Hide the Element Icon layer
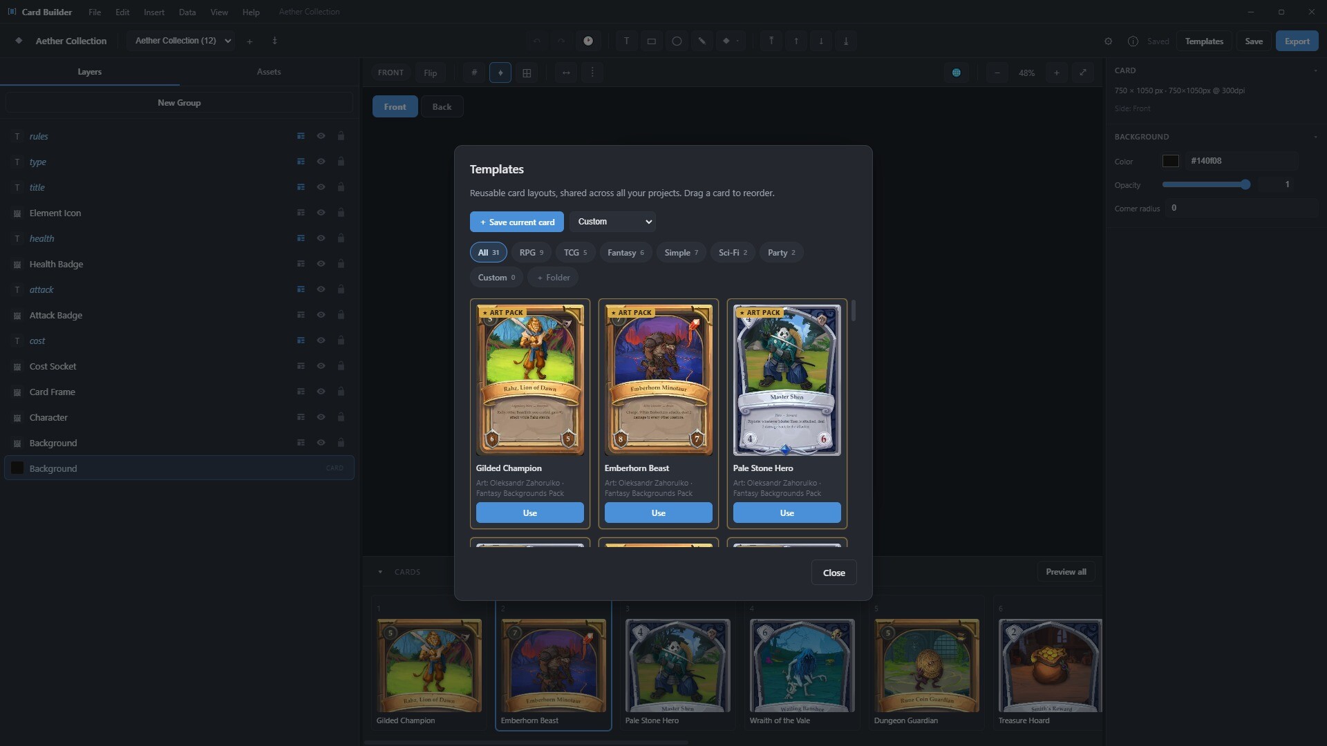Viewport: 1327px width, 746px height. [x=321, y=213]
